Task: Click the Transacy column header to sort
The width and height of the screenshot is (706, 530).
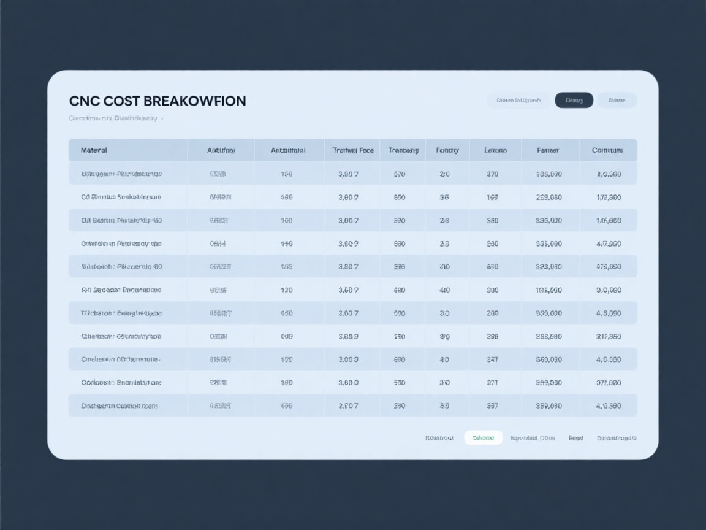Action: (x=402, y=150)
